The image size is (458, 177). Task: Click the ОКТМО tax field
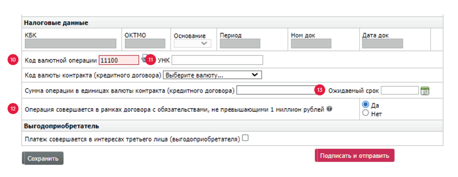coord(145,43)
